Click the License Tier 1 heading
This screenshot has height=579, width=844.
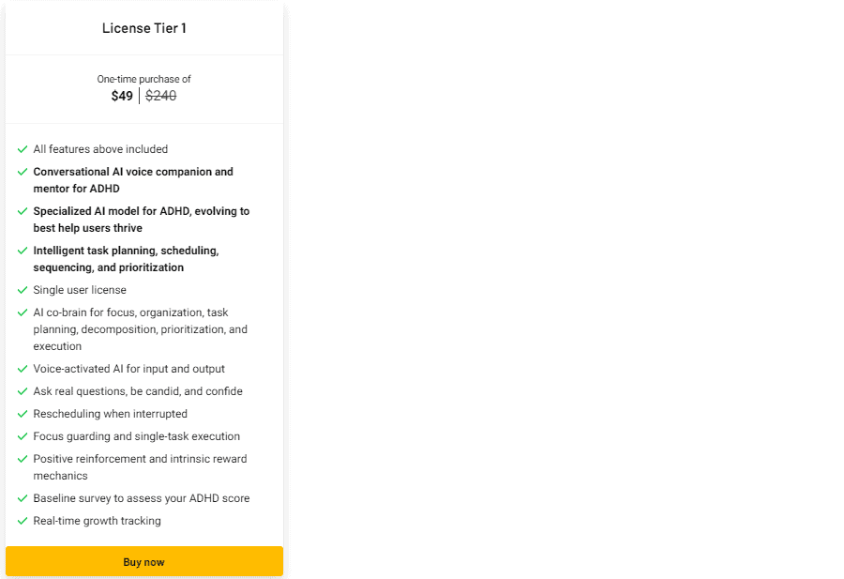pyautogui.click(x=143, y=28)
